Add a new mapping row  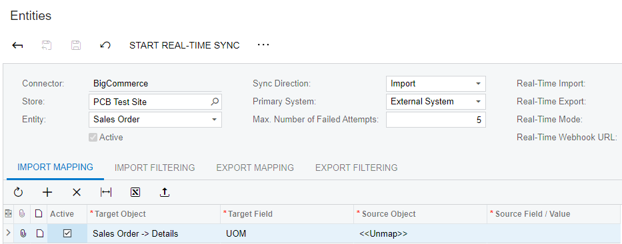coord(47,192)
